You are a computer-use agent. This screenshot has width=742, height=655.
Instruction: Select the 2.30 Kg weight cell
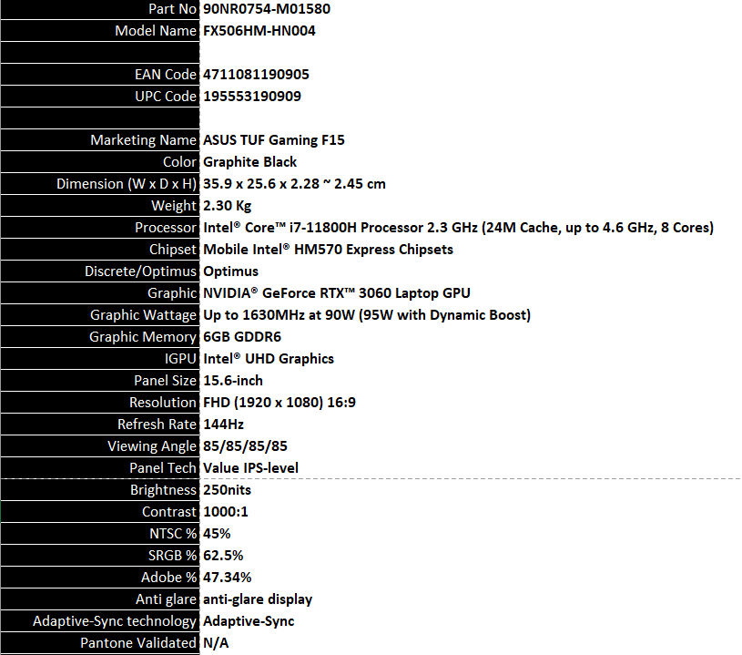228,206
